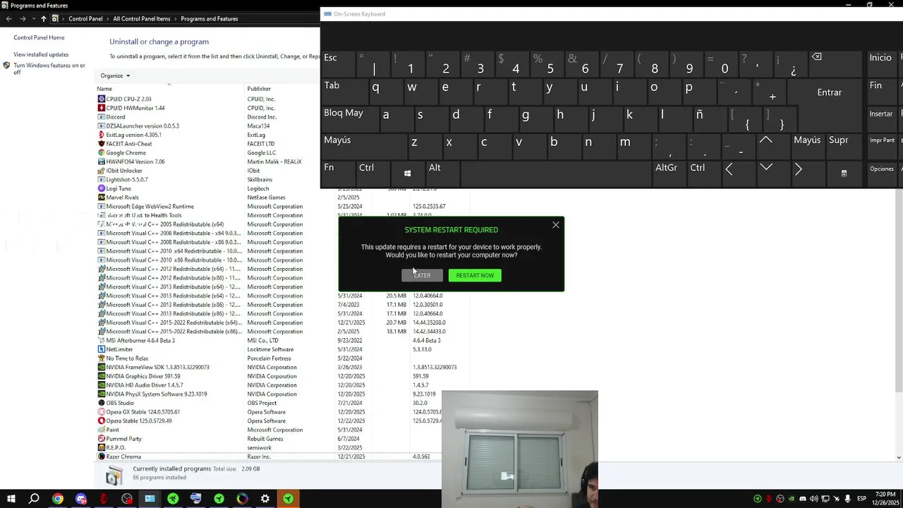The width and height of the screenshot is (903, 508).
Task: Click the Marvel Rivals program icon
Action: click(102, 198)
